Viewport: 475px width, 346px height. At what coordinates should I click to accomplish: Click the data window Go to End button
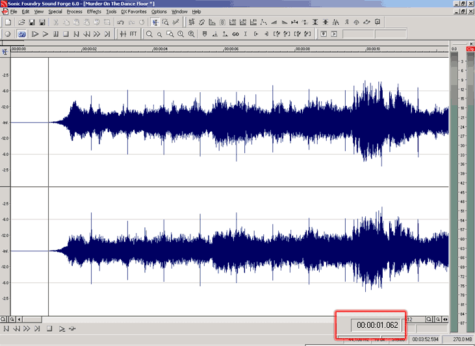tap(37, 328)
